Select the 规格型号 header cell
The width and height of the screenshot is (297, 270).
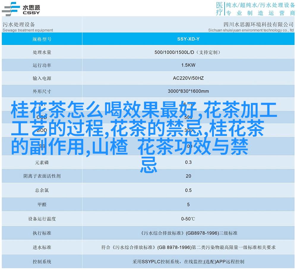coord(42,39)
